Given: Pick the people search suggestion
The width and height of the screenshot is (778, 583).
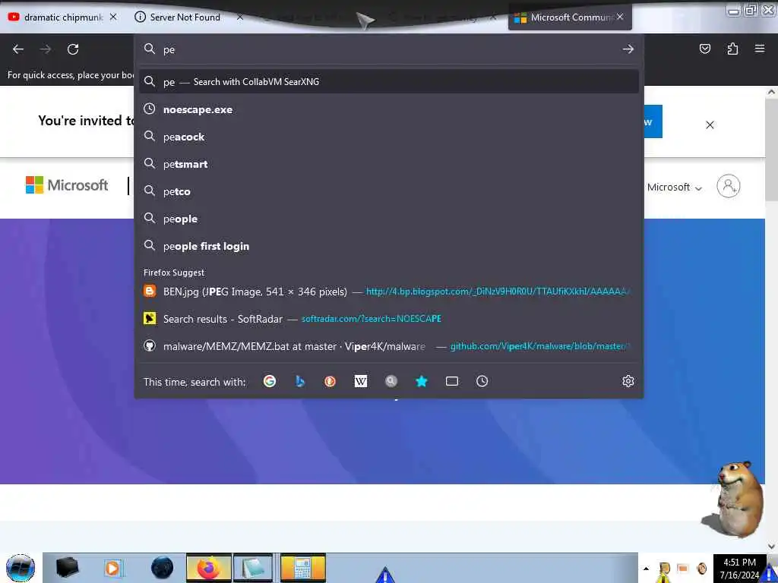Looking at the screenshot, I should pos(389,219).
